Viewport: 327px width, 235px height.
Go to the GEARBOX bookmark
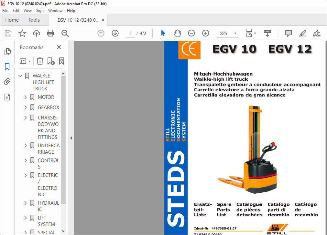(48, 107)
